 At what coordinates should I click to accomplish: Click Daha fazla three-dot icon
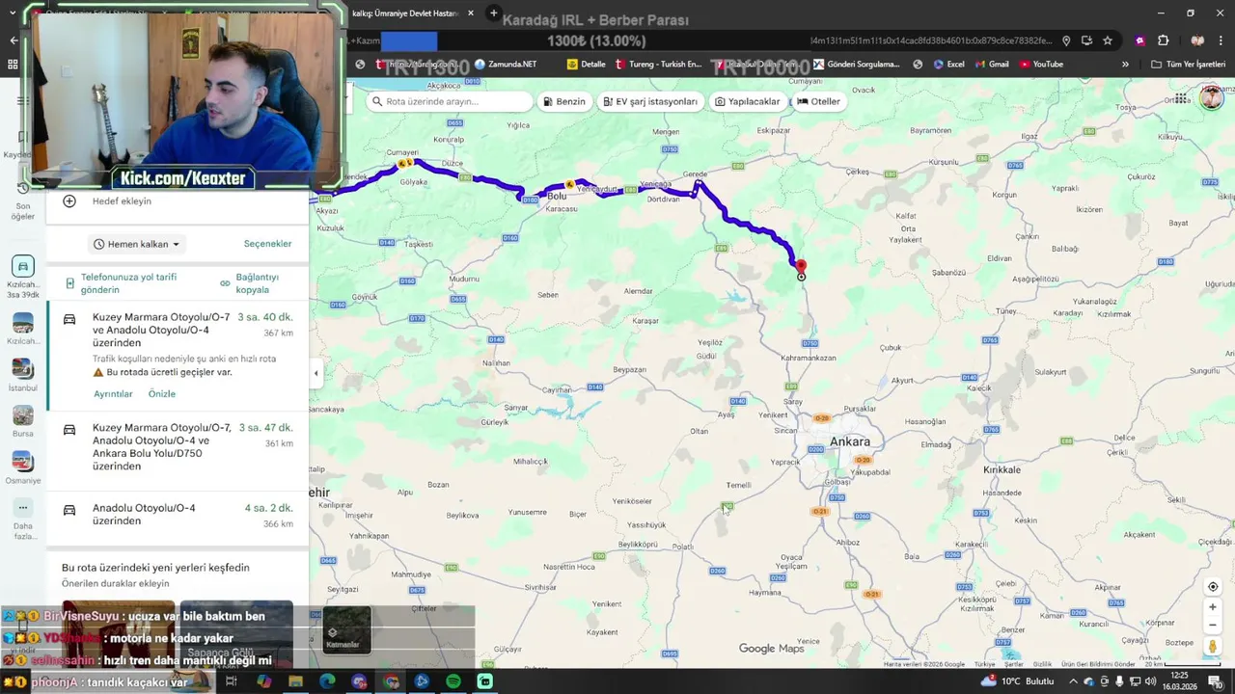point(23,507)
